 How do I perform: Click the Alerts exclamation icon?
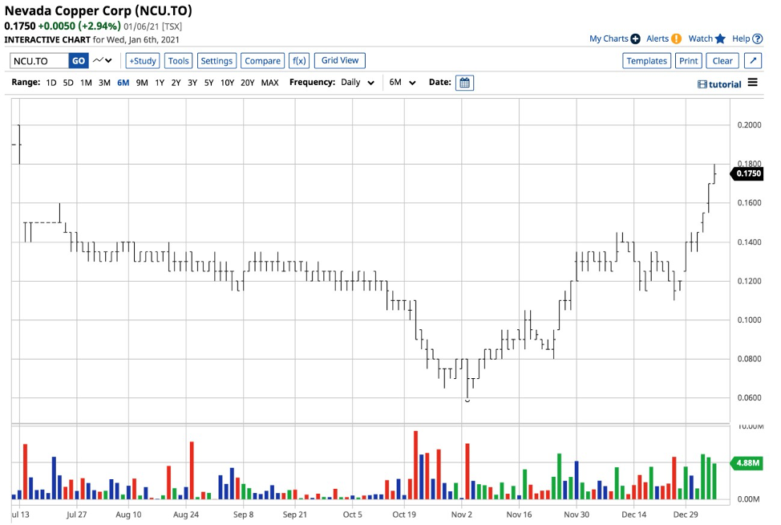676,39
